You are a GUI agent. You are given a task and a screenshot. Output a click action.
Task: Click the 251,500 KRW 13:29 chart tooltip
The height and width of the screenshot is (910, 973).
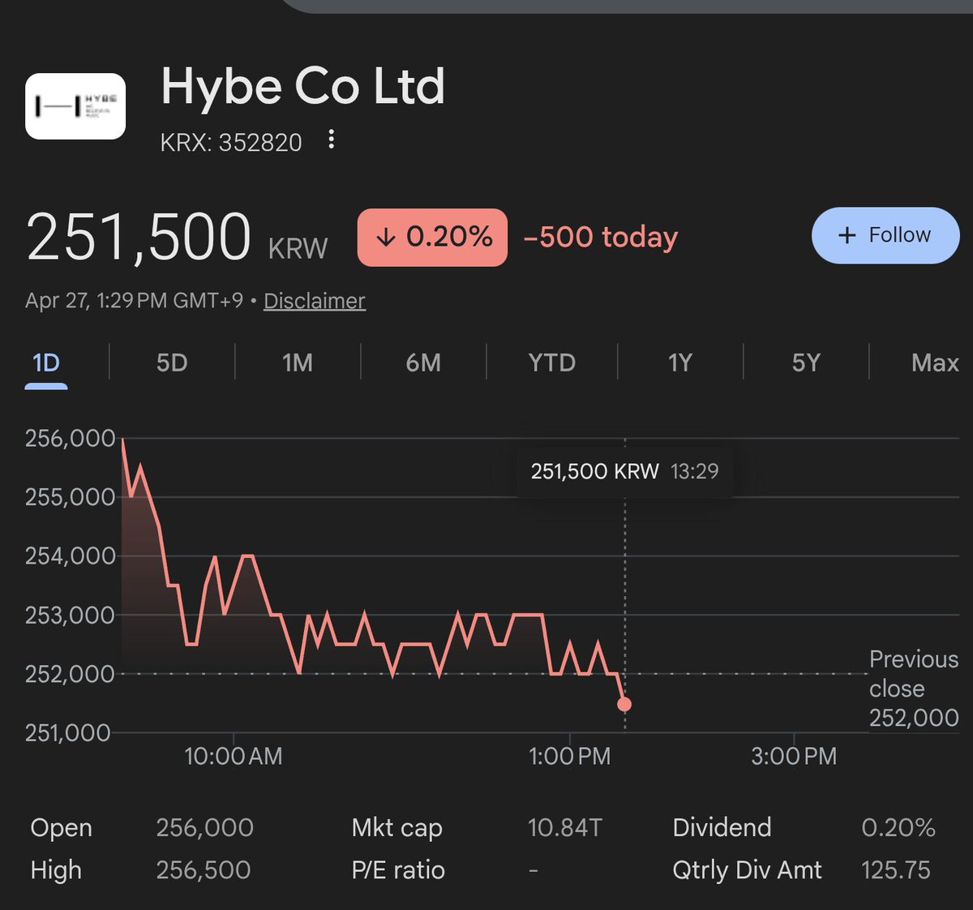pos(625,471)
